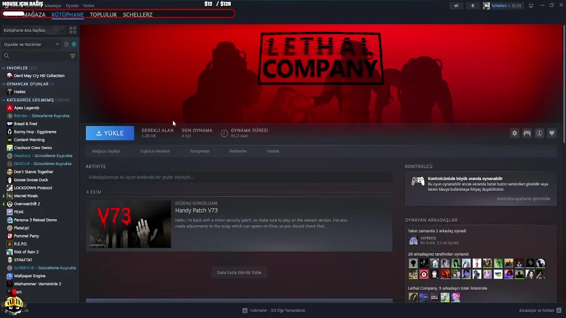Open Handy Patch V73 news title
This screenshot has width=566, height=318.
pos(196,210)
